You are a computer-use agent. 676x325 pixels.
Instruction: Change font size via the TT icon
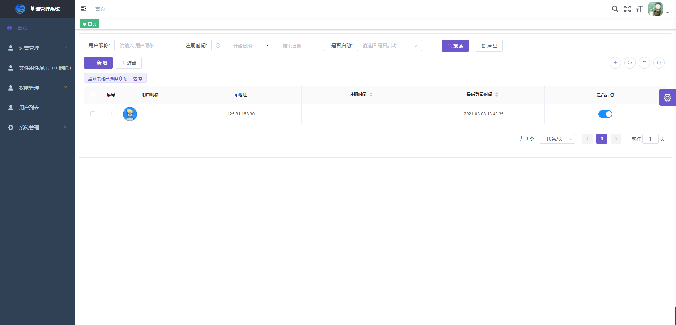[x=639, y=9]
